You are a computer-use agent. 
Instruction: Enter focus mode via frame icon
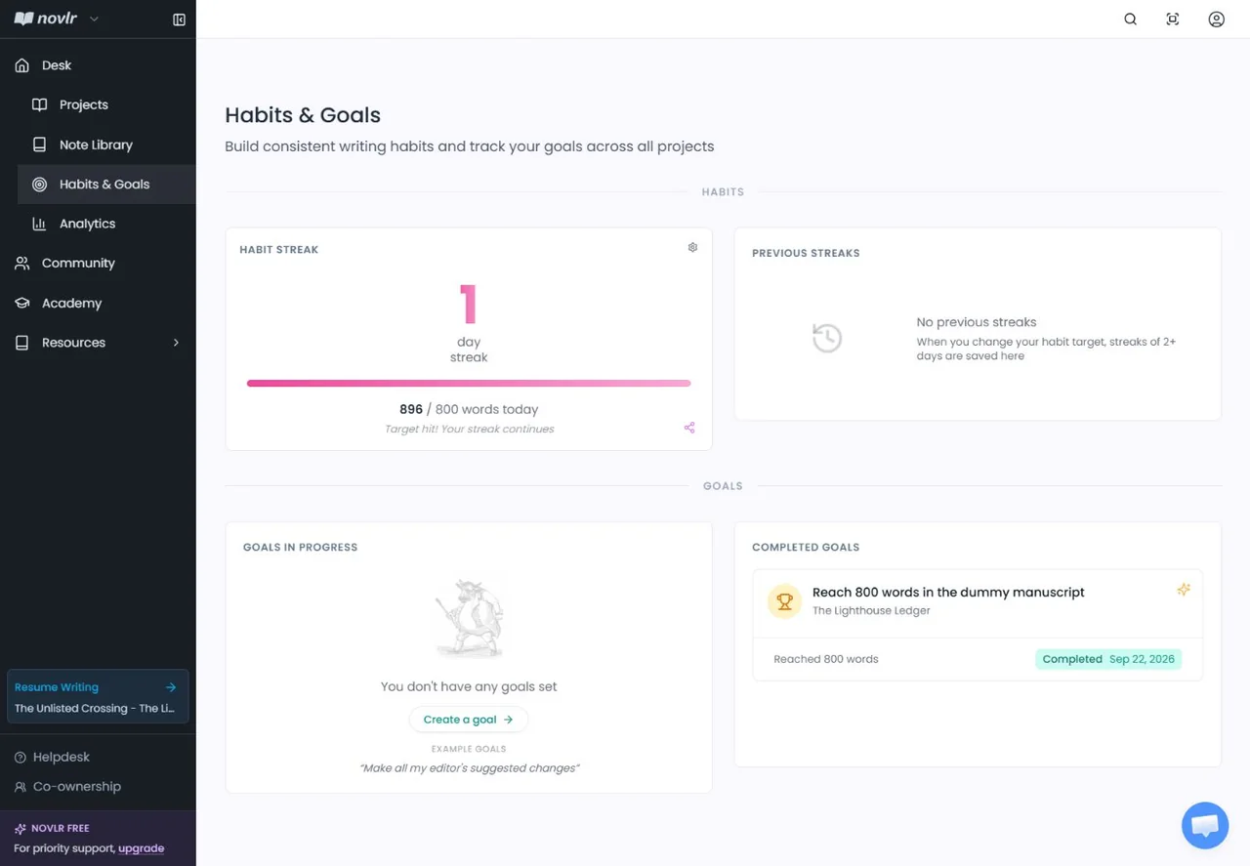tap(1173, 20)
